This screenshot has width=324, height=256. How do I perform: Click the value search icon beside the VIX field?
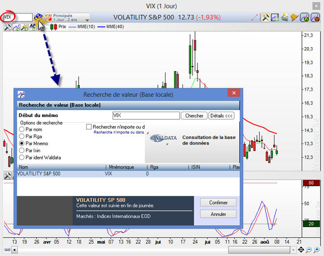pyautogui.click(x=39, y=17)
